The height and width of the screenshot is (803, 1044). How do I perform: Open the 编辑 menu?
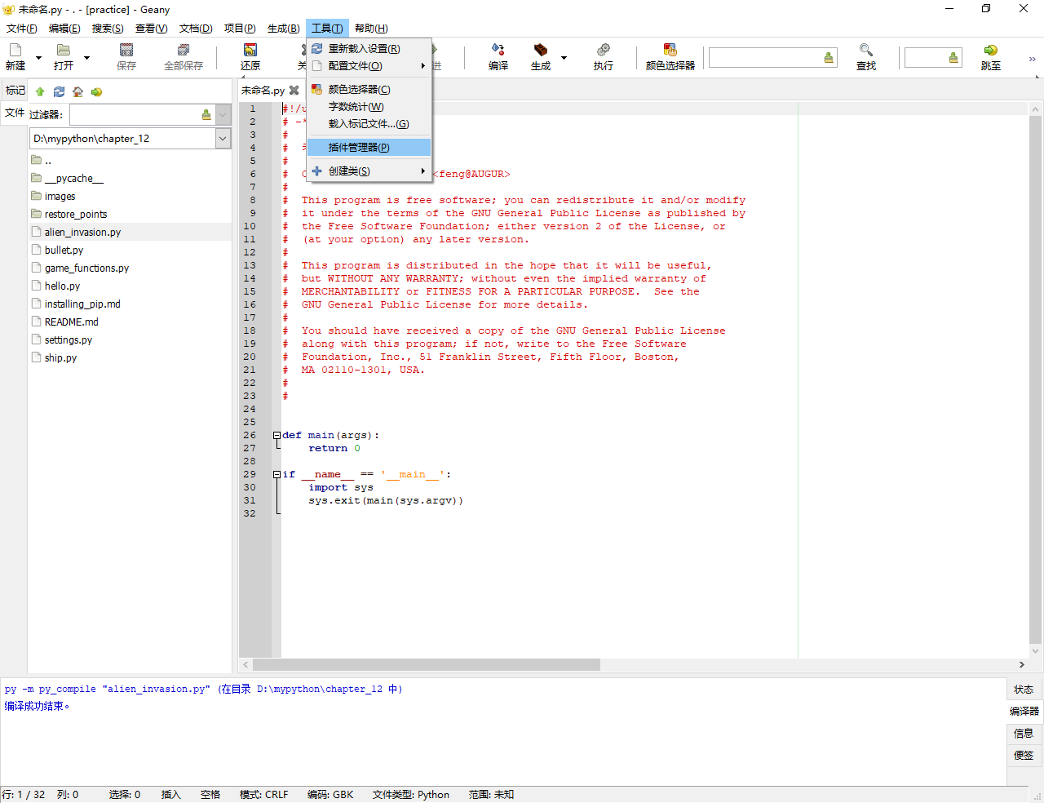64,29
